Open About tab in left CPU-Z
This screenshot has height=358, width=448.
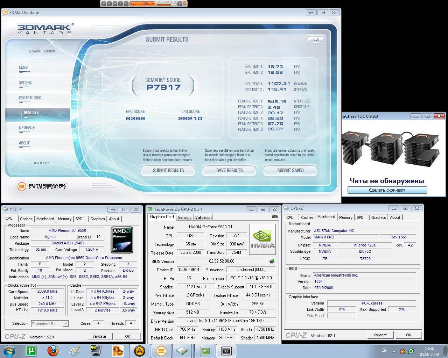(x=114, y=219)
